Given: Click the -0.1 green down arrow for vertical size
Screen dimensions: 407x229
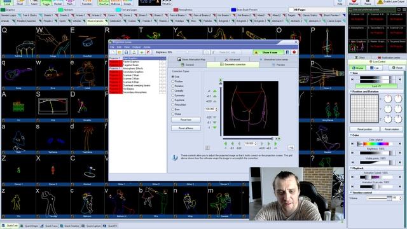Looking at the screenshot, I should click(215, 122).
